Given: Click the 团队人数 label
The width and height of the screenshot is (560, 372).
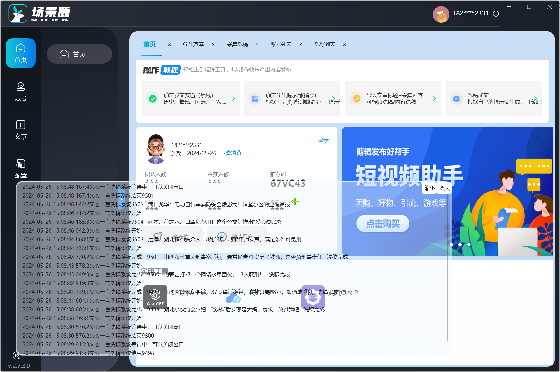Looking at the screenshot, I should pos(155,174).
